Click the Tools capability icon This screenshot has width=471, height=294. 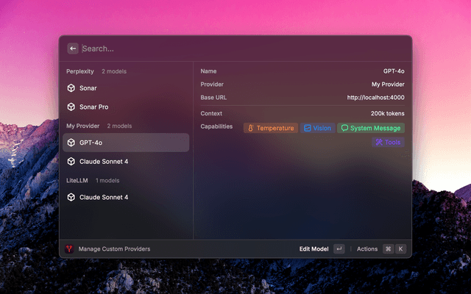[x=379, y=142]
